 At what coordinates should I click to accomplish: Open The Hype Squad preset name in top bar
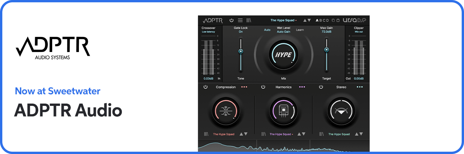[x=283, y=20]
